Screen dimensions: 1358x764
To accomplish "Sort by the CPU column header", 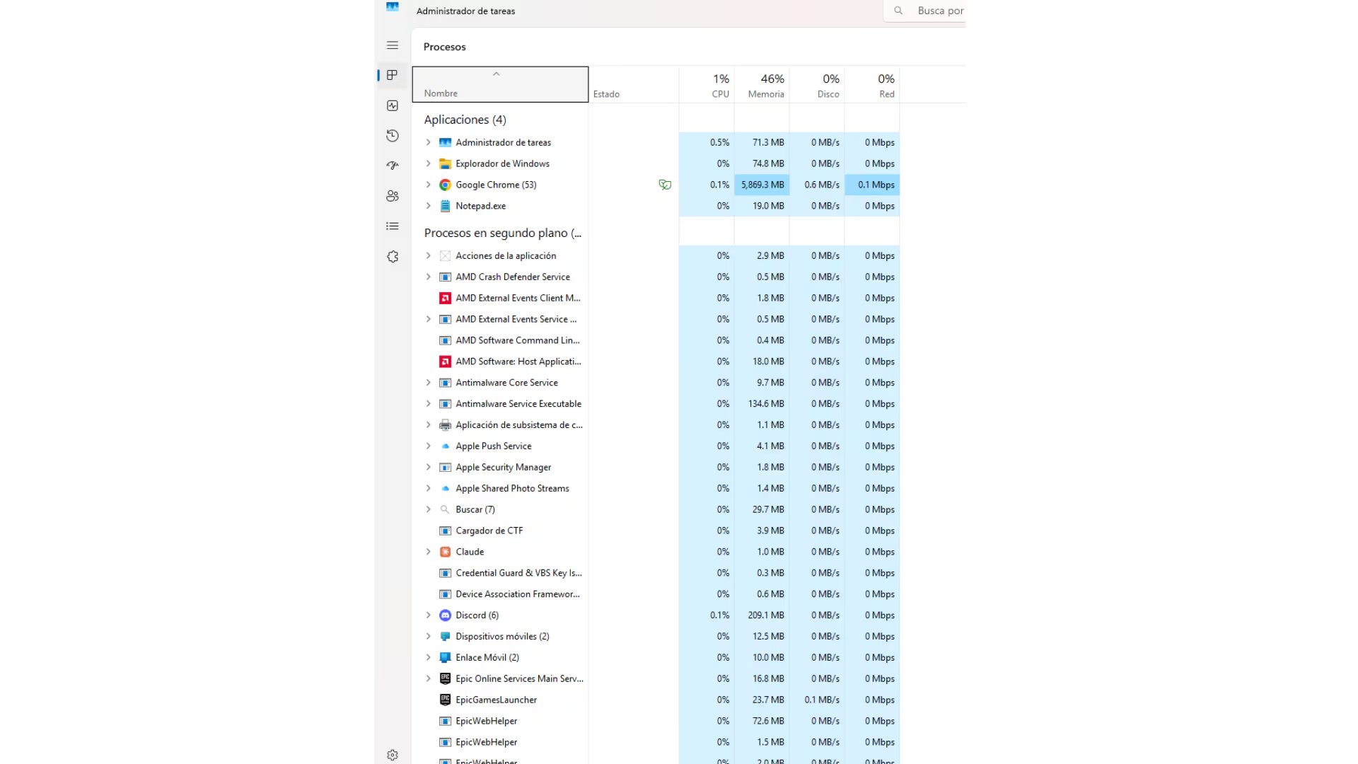I will point(707,84).
